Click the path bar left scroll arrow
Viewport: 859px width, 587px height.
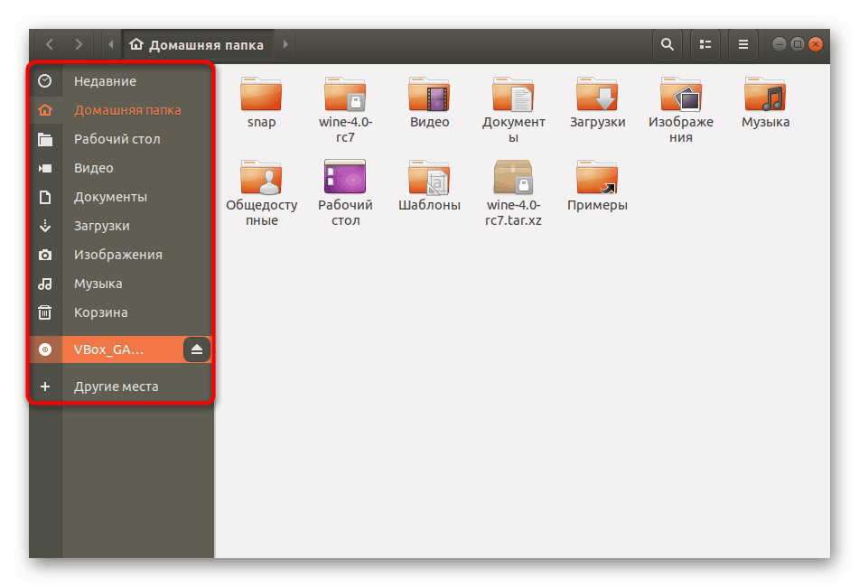click(x=111, y=44)
